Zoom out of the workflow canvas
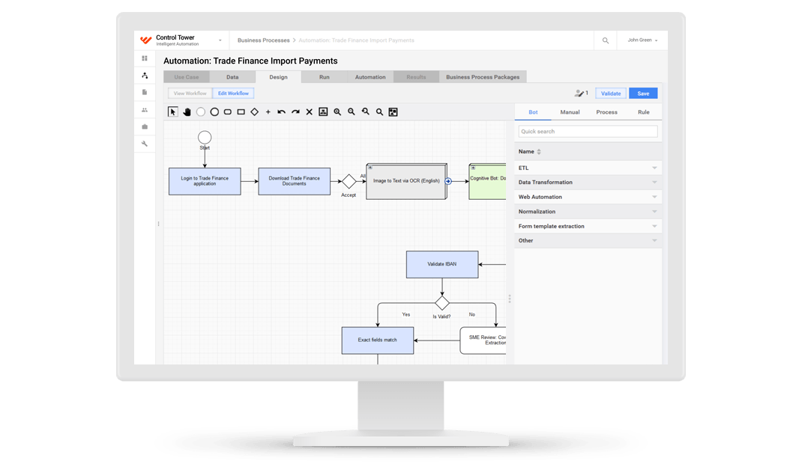Viewport: 802px width, 464px height. coord(352,112)
